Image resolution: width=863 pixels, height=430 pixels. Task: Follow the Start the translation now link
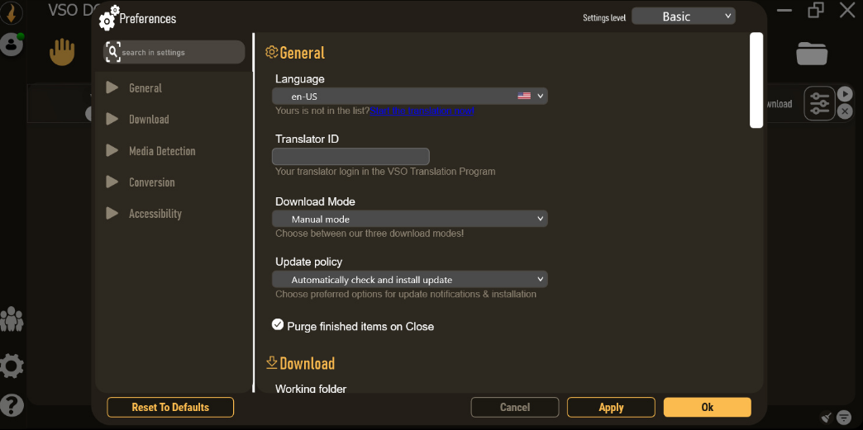422,111
